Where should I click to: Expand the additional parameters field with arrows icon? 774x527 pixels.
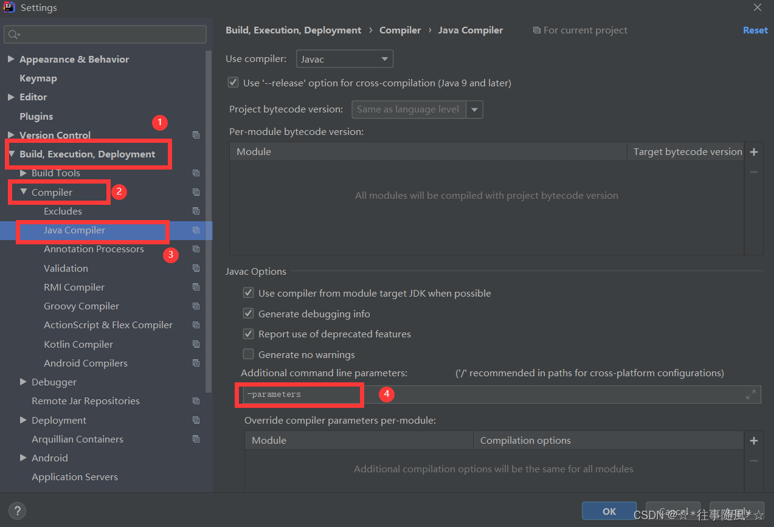pyautogui.click(x=751, y=394)
